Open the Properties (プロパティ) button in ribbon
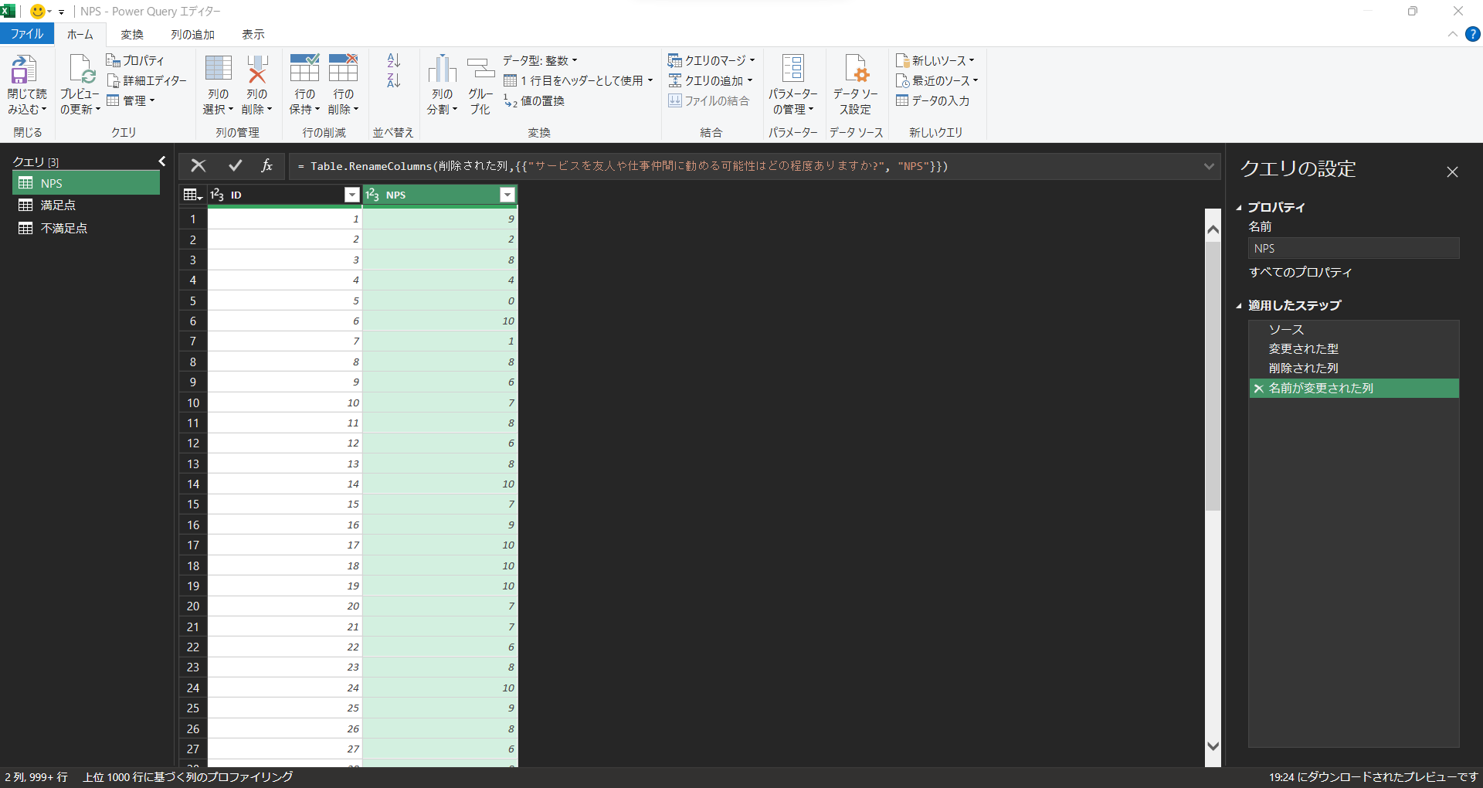Viewport: 1483px width, 788px height. (135, 60)
